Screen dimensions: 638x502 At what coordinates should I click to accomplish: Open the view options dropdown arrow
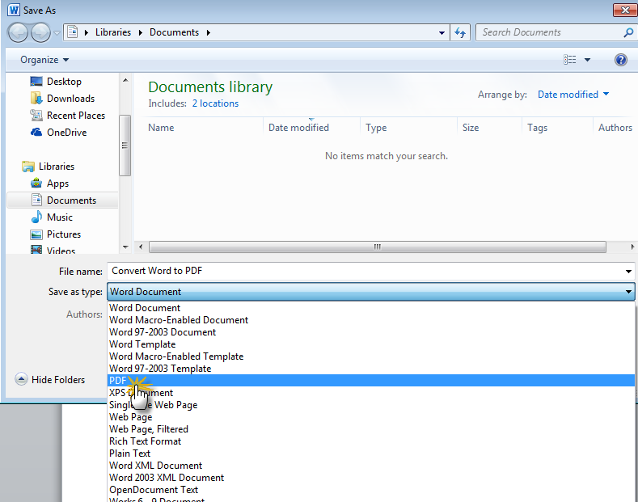(587, 60)
